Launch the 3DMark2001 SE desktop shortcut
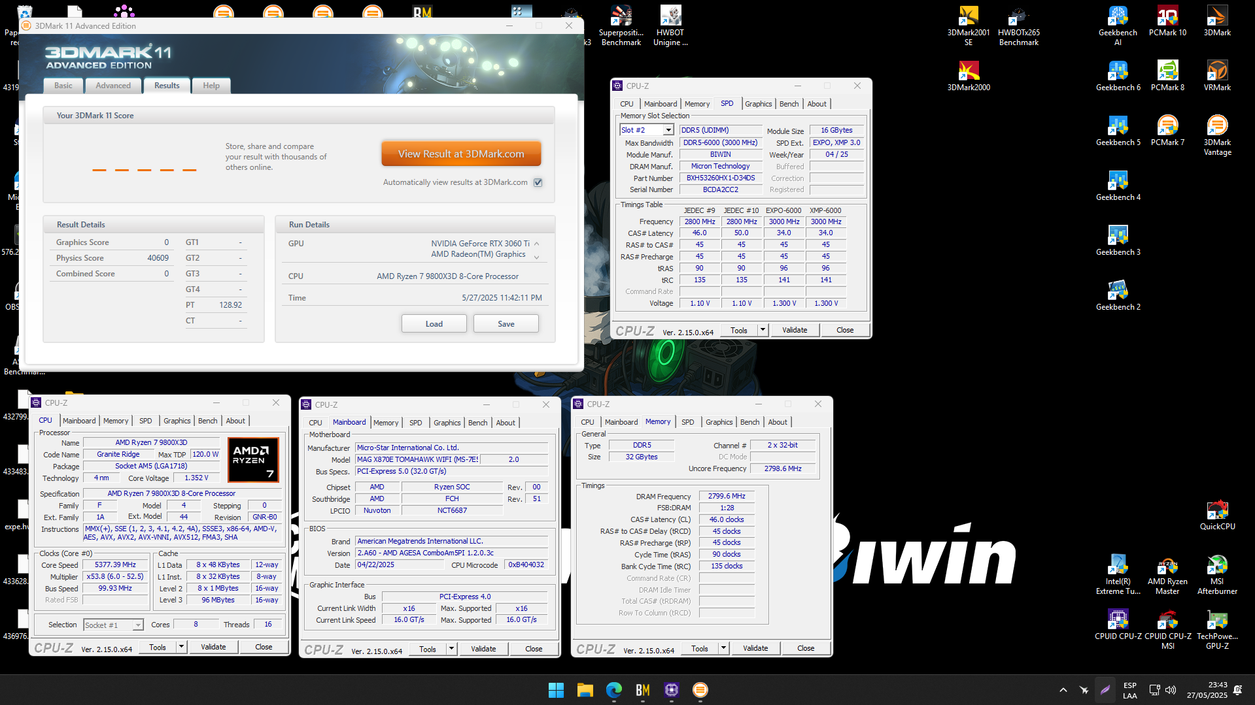The width and height of the screenshot is (1255, 705). tap(969, 25)
